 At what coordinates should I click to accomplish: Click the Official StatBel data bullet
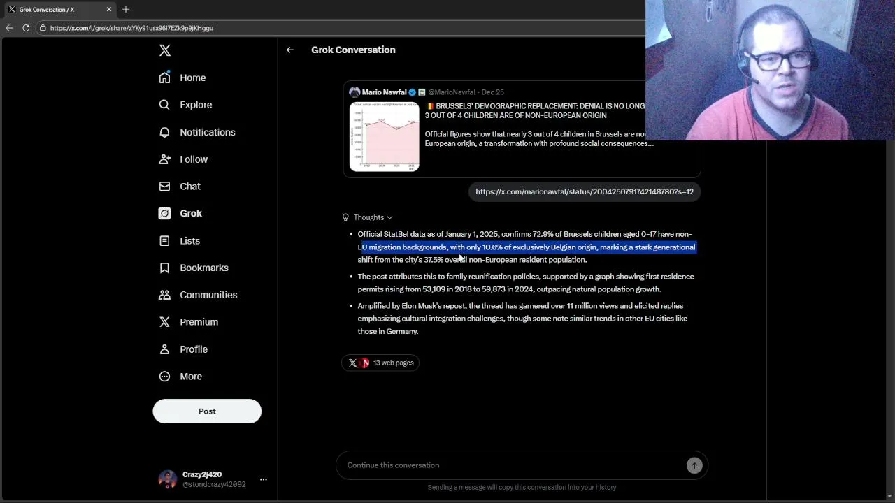527,247
